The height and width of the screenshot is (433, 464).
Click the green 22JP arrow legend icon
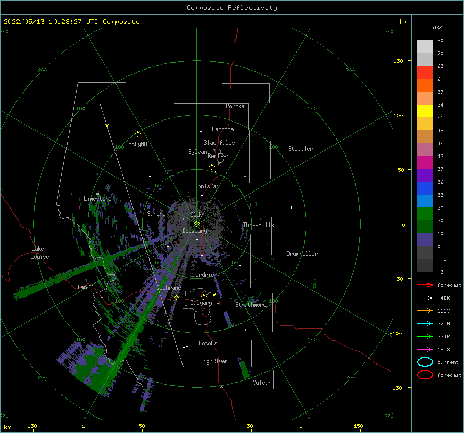pos(425,336)
